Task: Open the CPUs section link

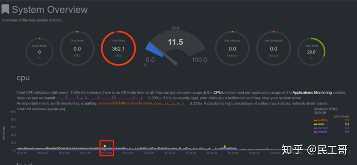Action: (x=218, y=93)
